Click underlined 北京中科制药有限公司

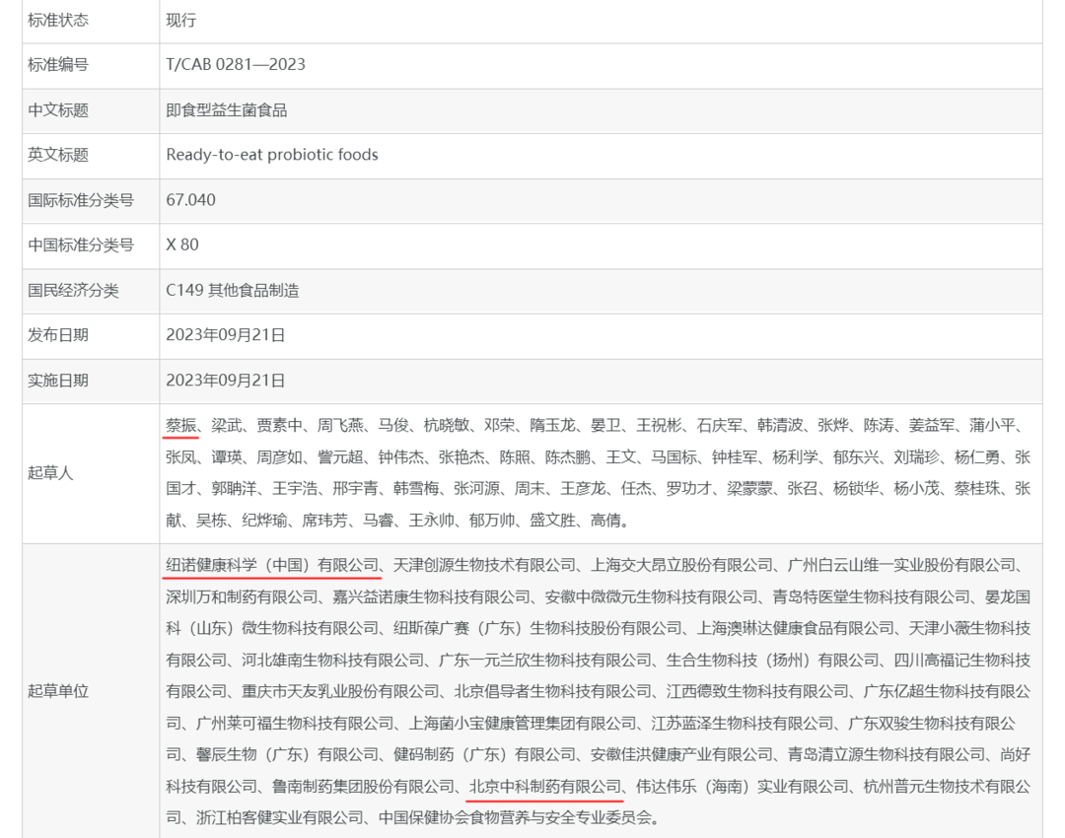tap(544, 786)
